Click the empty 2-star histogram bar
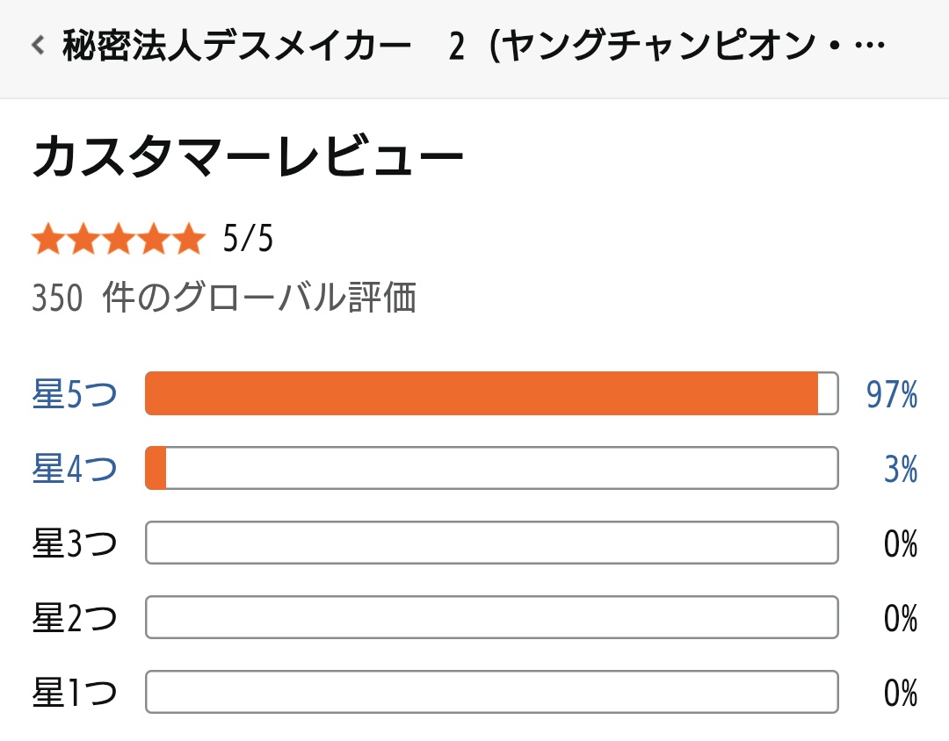The width and height of the screenshot is (949, 741). pos(490,617)
